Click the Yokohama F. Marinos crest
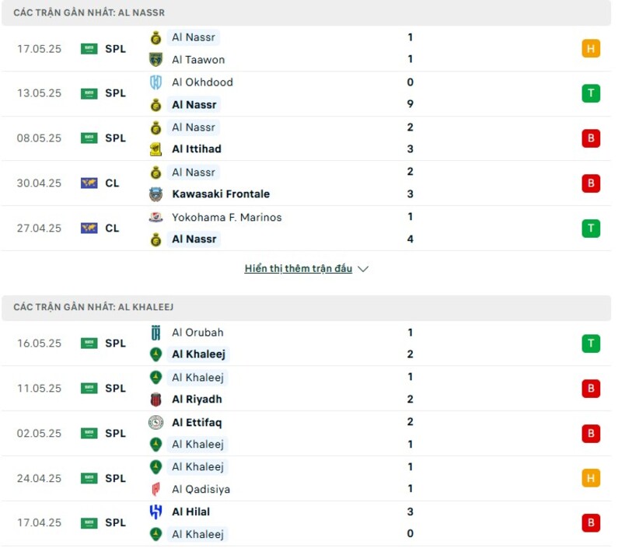Screen dimensions: 622x548 [x=155, y=218]
